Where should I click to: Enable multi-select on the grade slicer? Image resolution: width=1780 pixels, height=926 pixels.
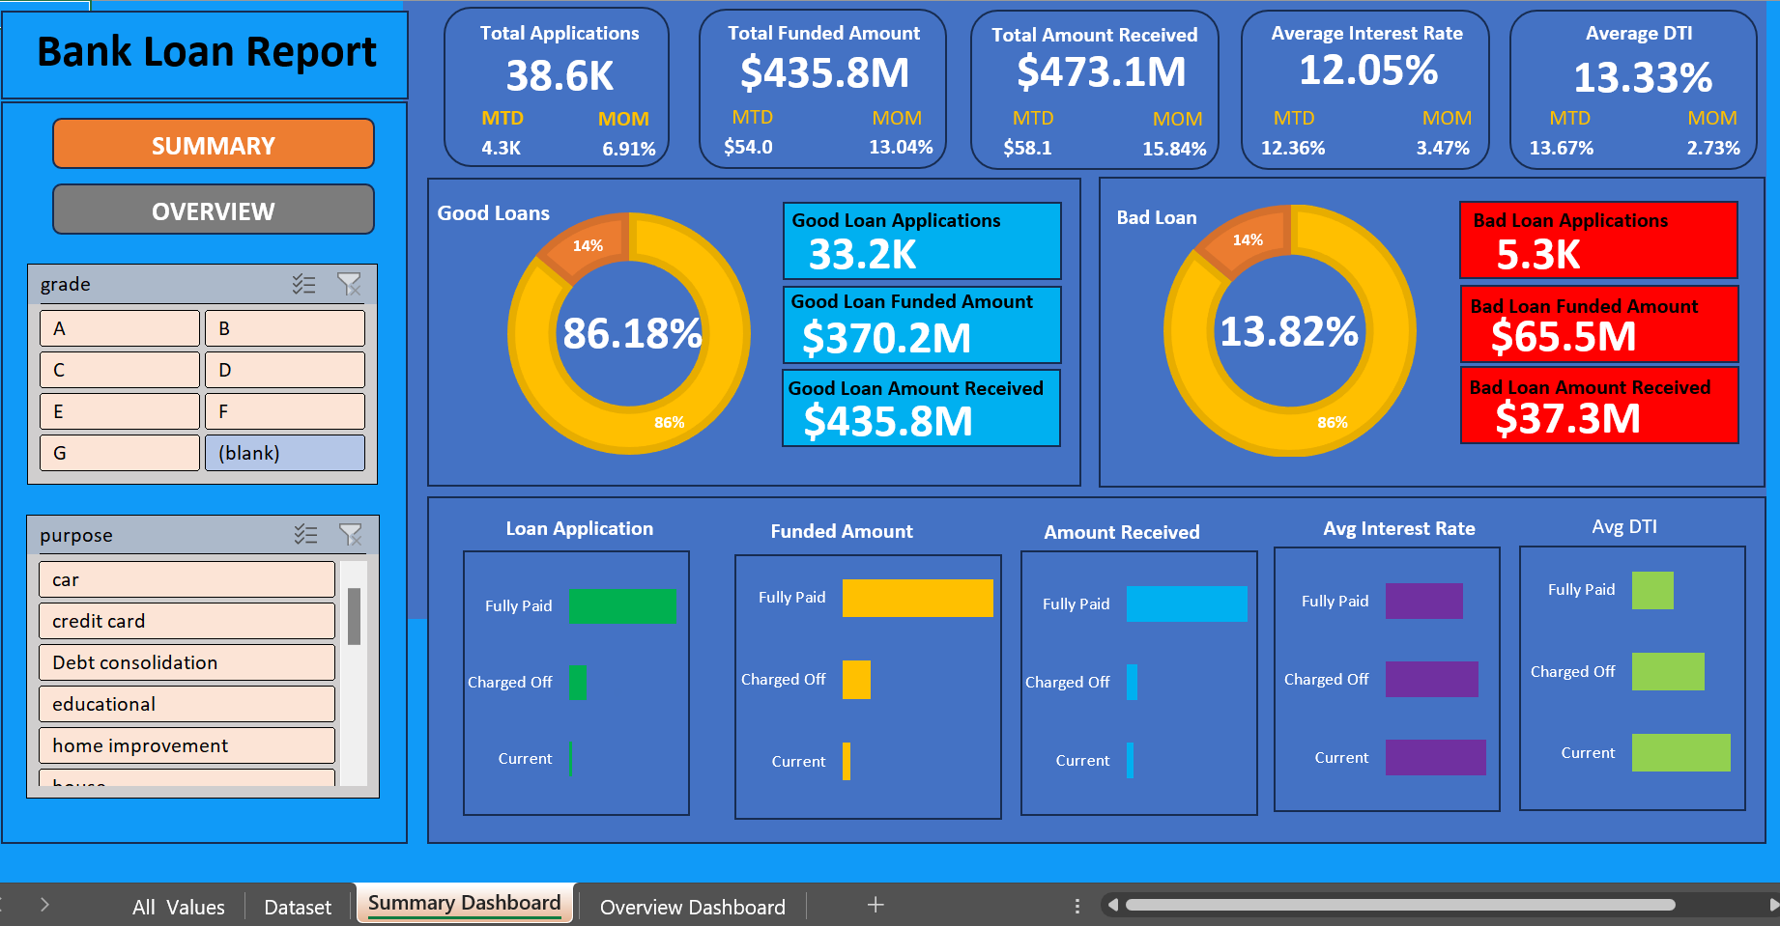click(305, 284)
